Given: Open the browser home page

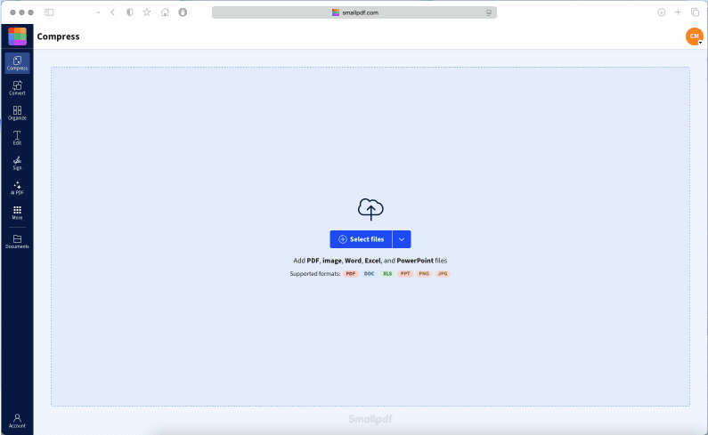Looking at the screenshot, I should click(x=165, y=12).
